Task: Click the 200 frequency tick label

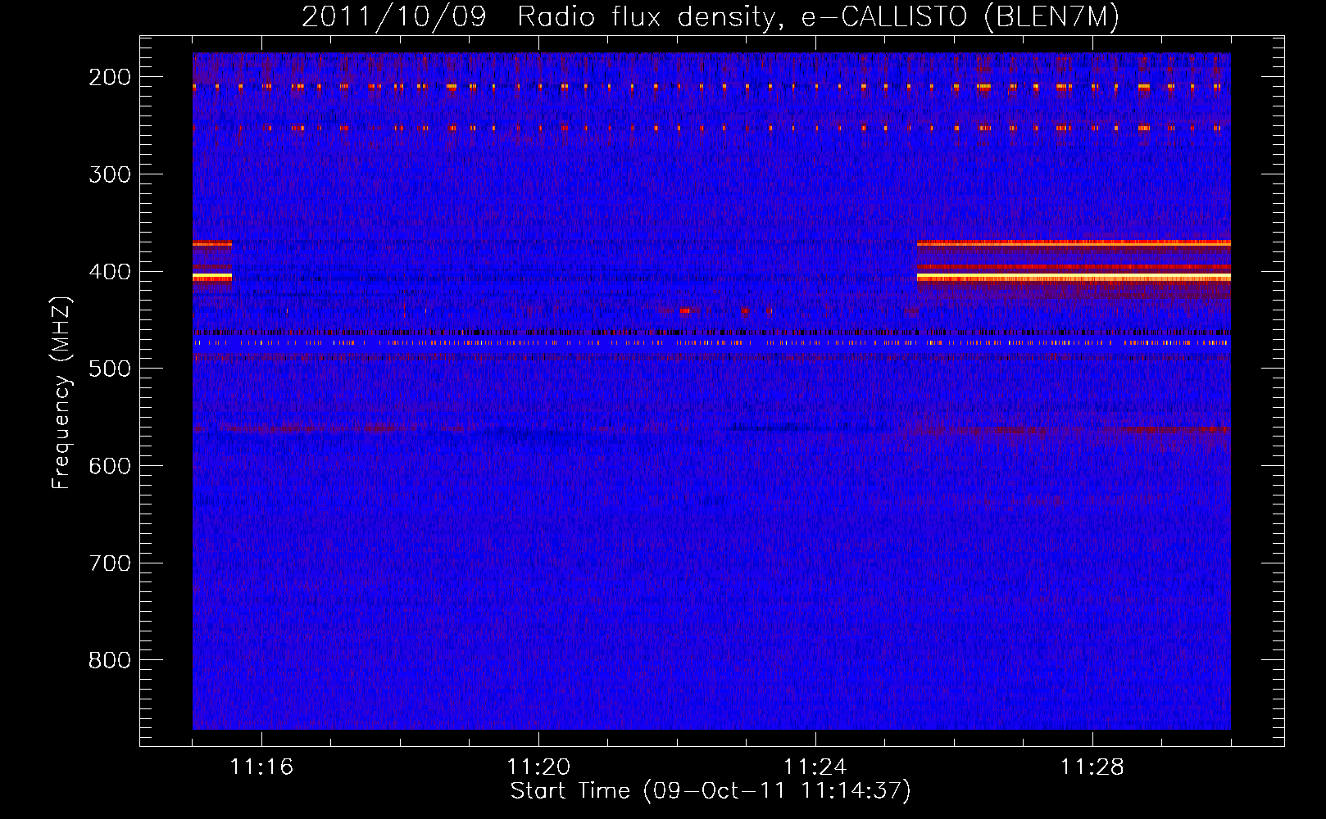Action: click(110, 77)
